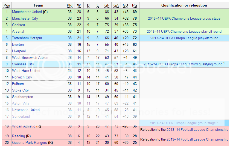Open the UEFA Europa League play-off round link
233x149 pixels.
click(x=184, y=38)
